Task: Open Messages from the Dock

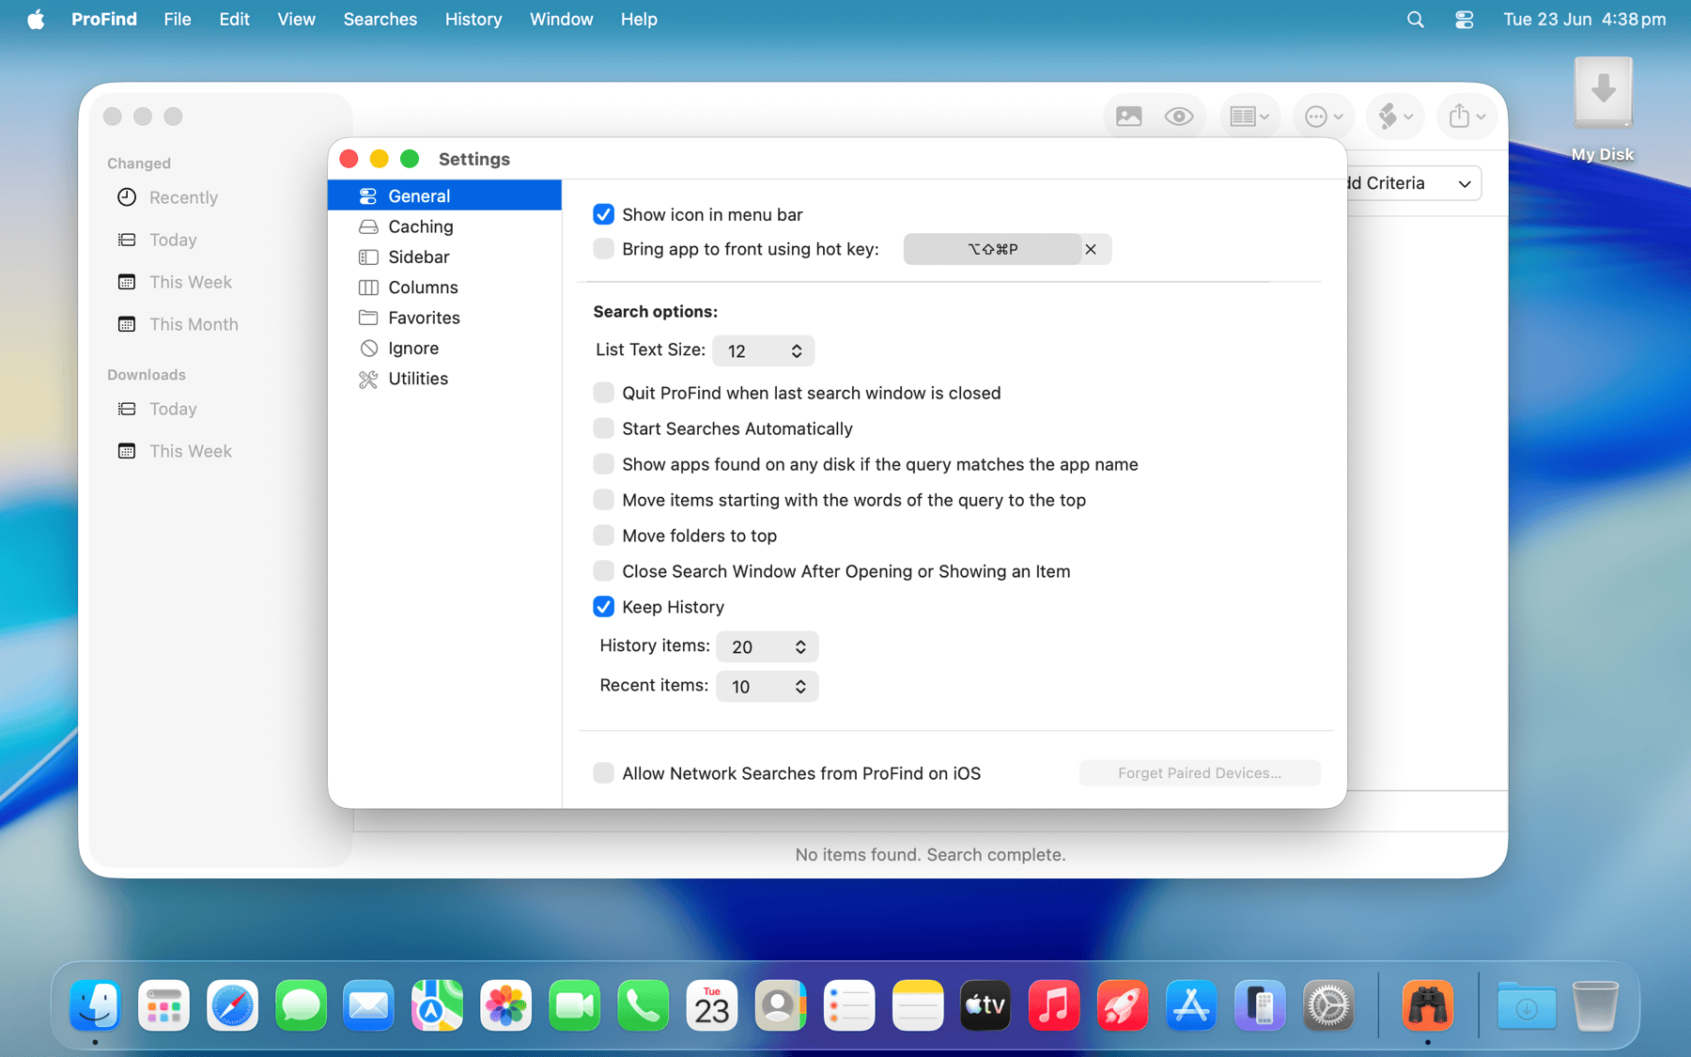Action: click(301, 1005)
